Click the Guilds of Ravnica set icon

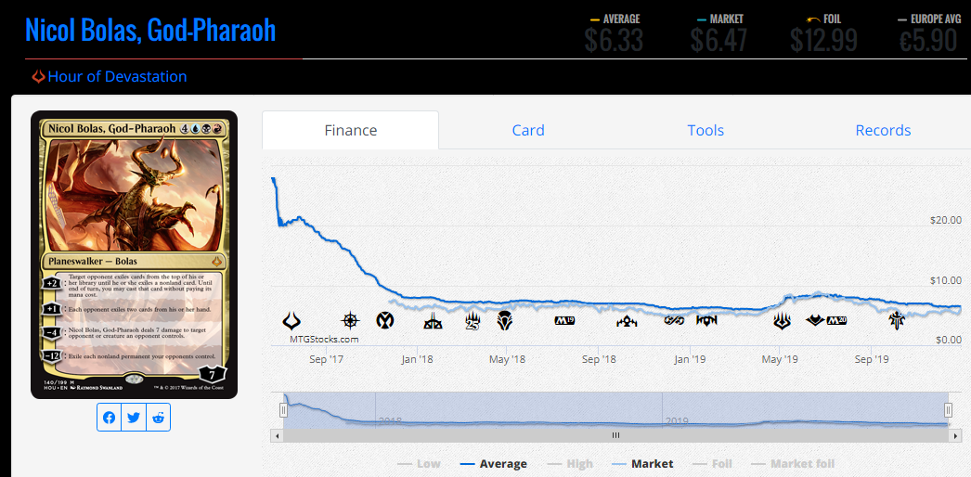click(627, 322)
